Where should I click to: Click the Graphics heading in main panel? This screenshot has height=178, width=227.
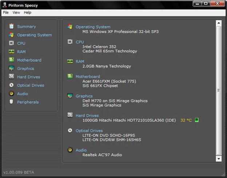84,96
